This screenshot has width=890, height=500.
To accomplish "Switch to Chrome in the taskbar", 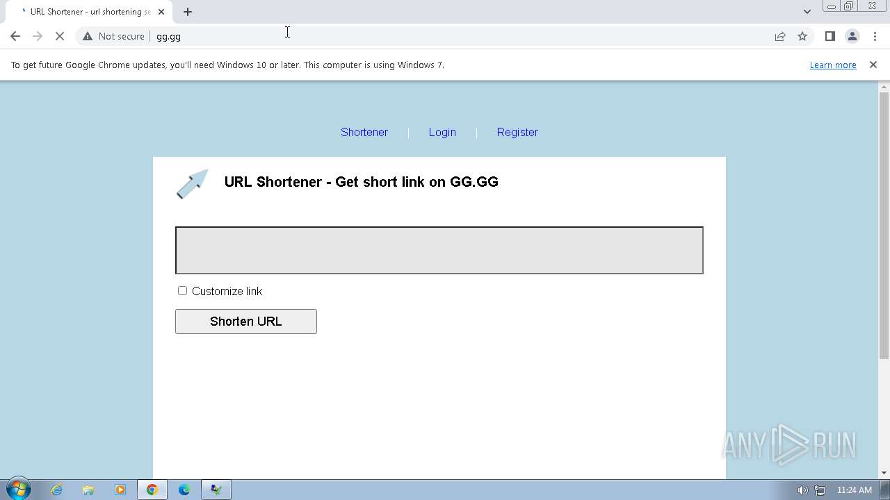I will pyautogui.click(x=152, y=490).
